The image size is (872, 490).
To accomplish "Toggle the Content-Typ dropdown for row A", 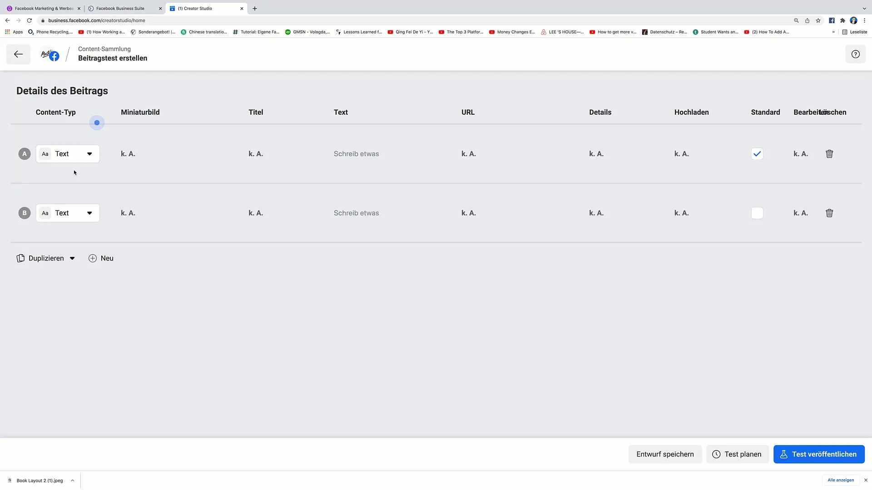I will [89, 154].
